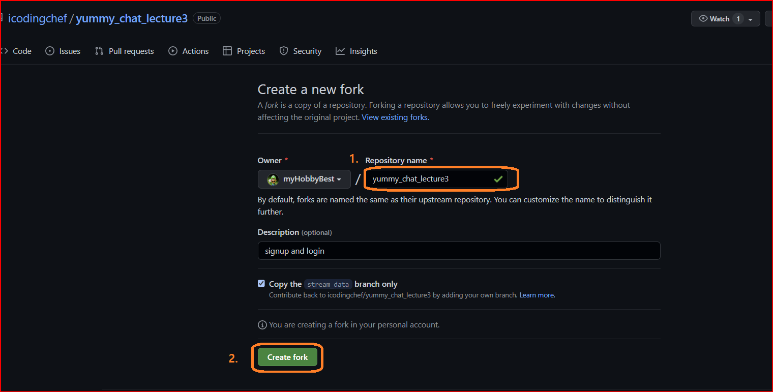Viewport: 773px width, 392px height.
Task: Uncheck the copy stream_data branch only checkbox
Action: [261, 284]
